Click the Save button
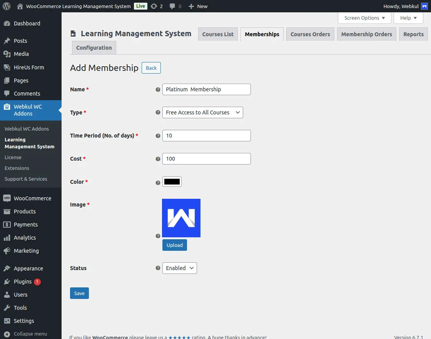431x339 pixels. (x=79, y=293)
